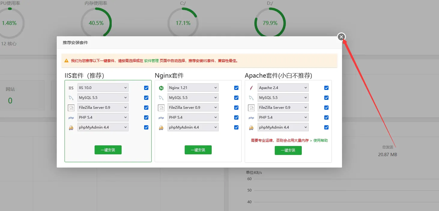The height and width of the screenshot is (211, 439).
Task: Open the 软件管理 link in the notice
Action: tap(151, 61)
